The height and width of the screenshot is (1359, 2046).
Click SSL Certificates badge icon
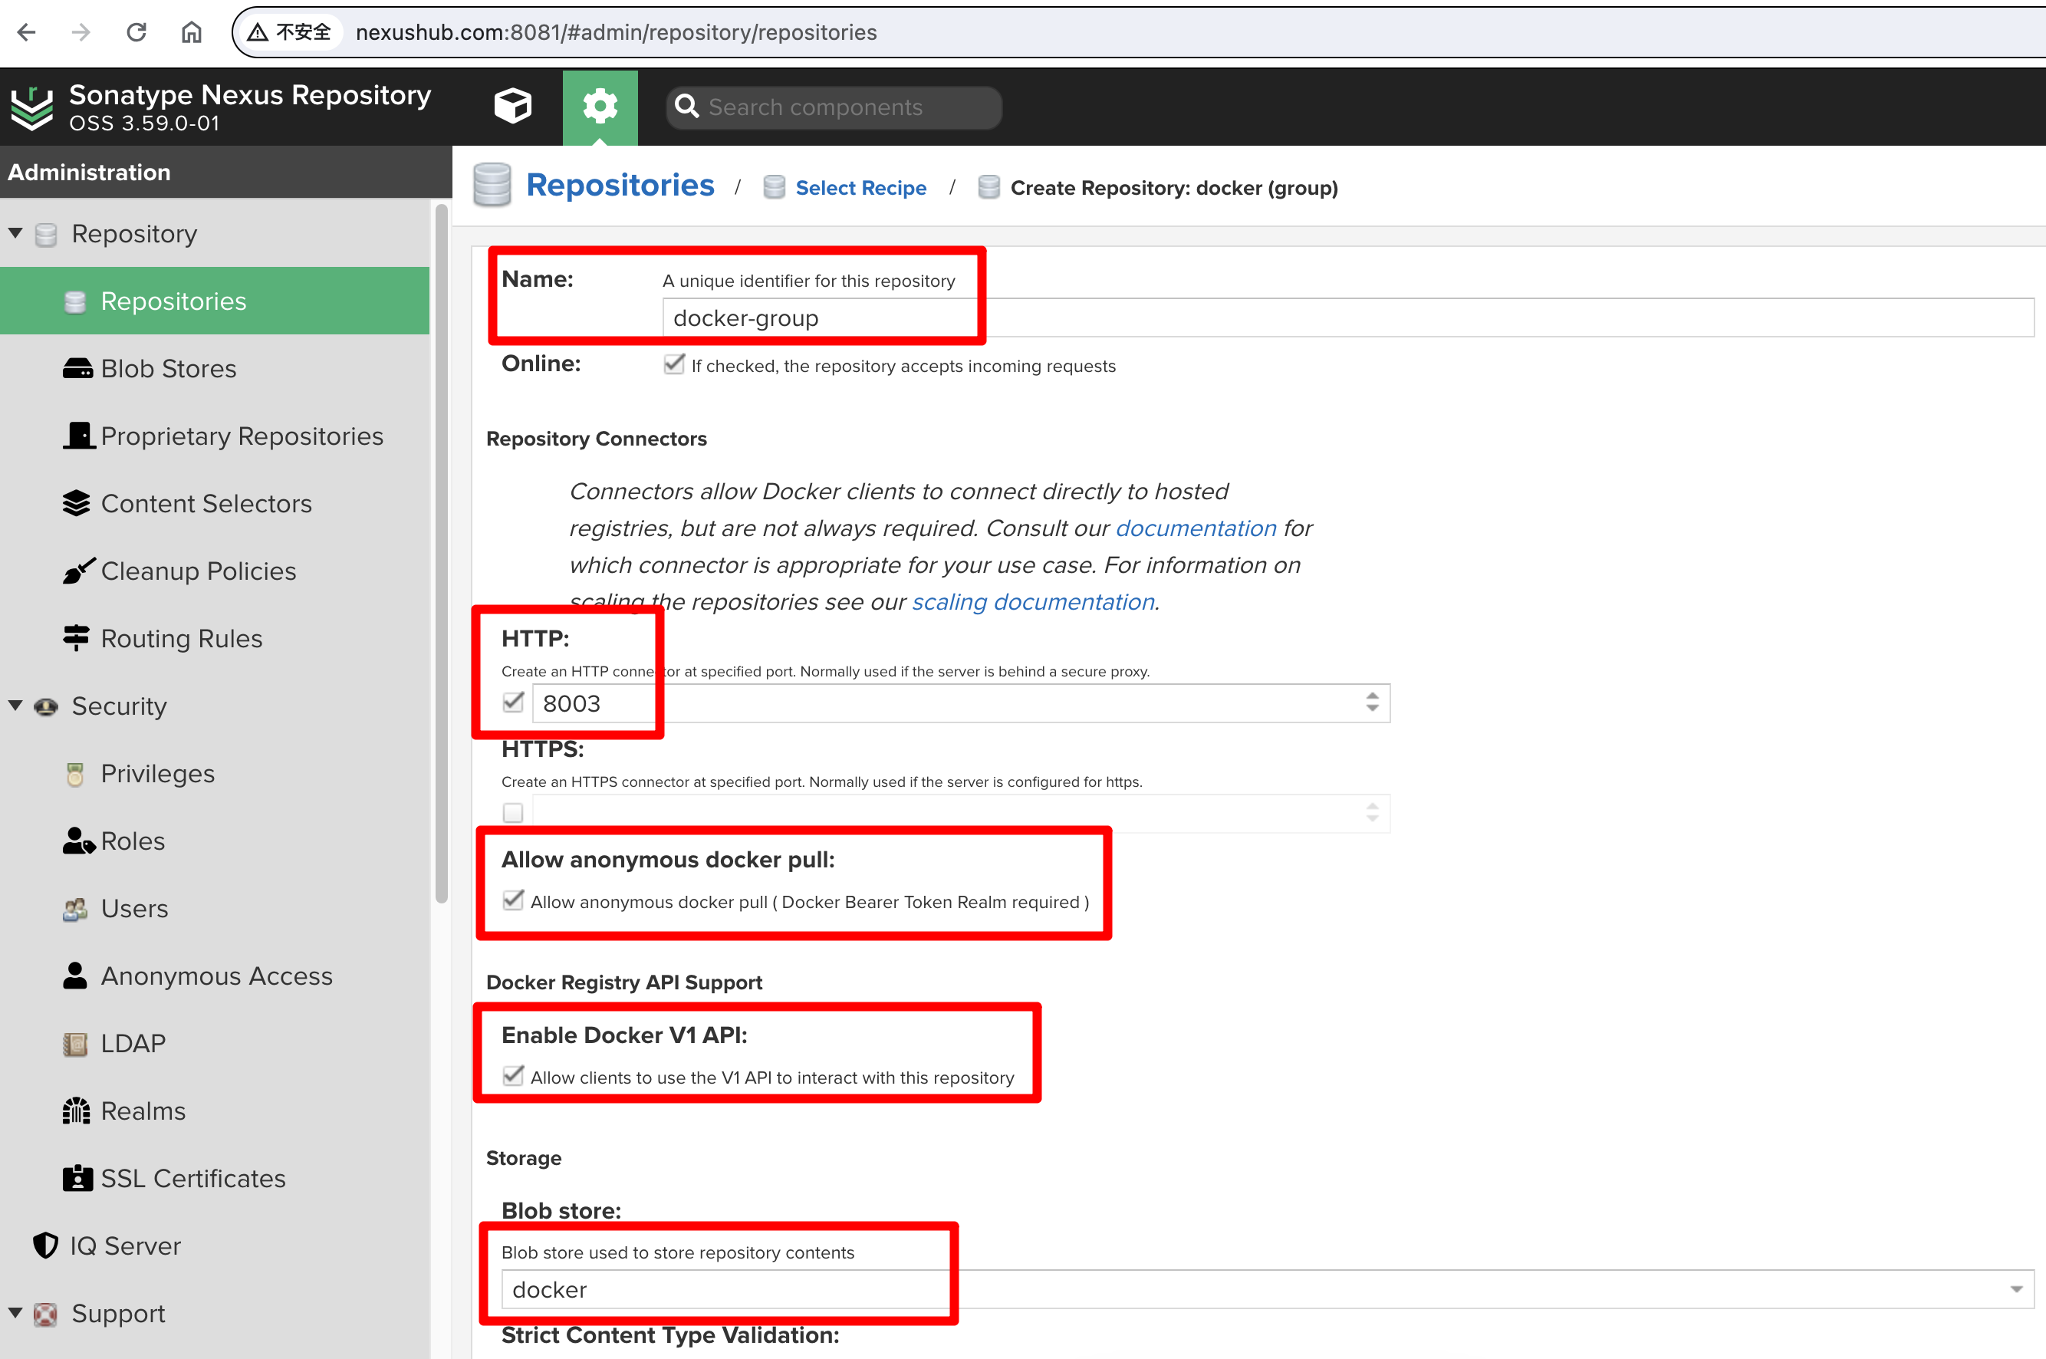tap(77, 1179)
